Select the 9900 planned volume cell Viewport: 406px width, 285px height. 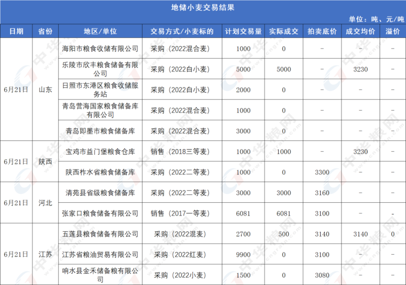tap(243, 254)
